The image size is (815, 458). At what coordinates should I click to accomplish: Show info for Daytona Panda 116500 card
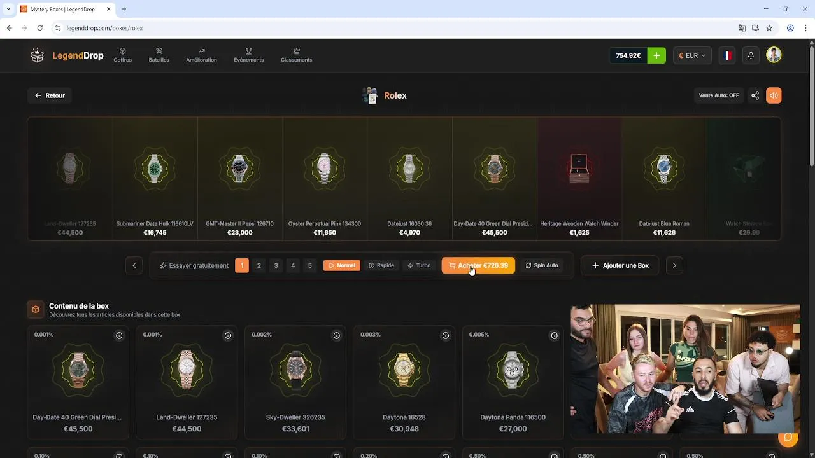(554, 335)
